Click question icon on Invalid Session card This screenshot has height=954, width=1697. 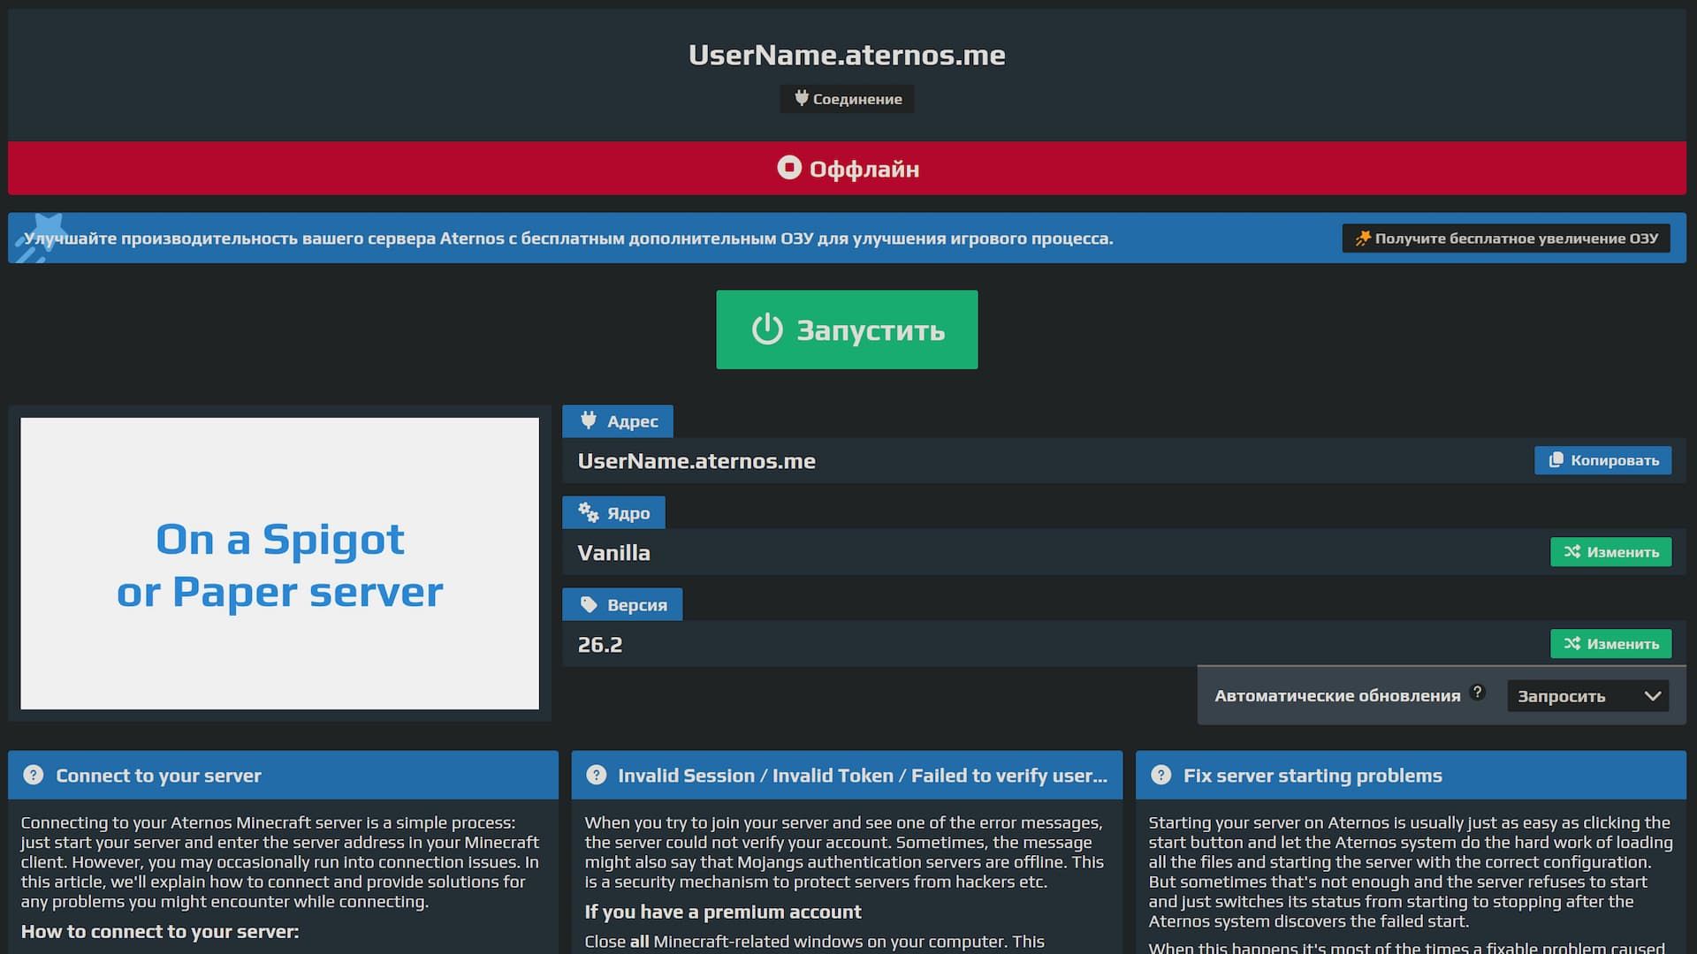point(597,775)
